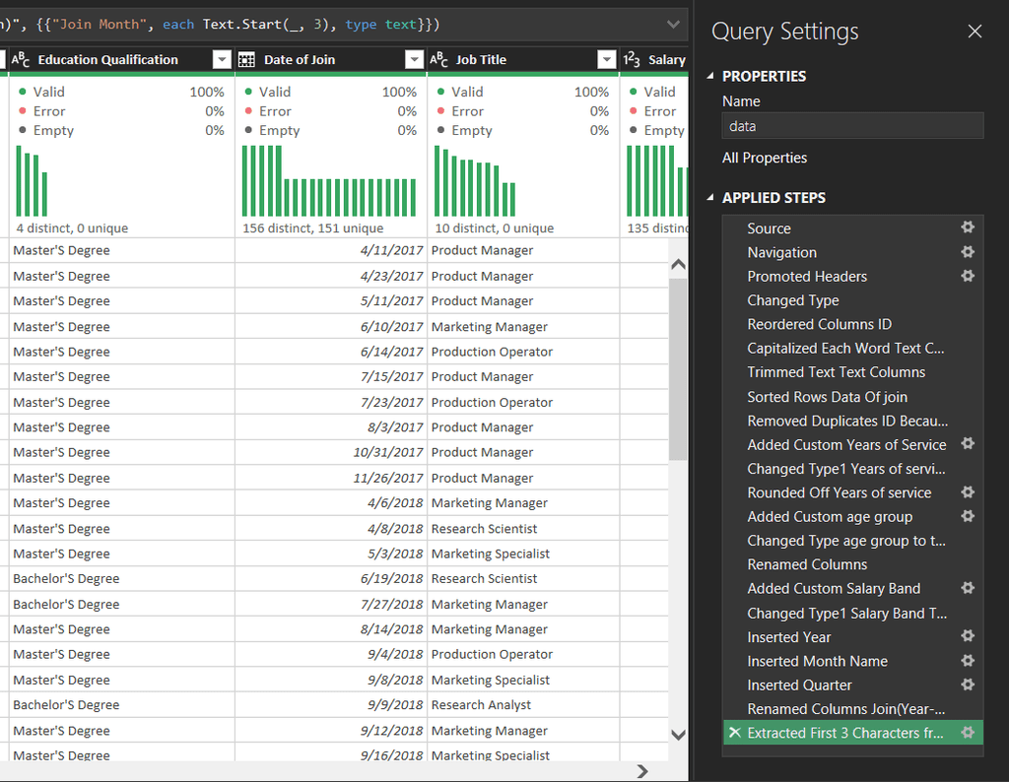Click number type icon on Salary column
The image size is (1009, 782).
pos(632,60)
